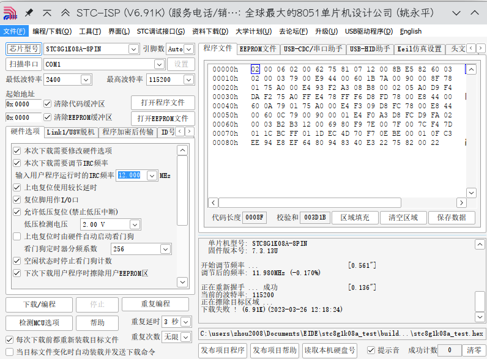The height and width of the screenshot is (359, 487).
Task: Switch to Link1/U8W脱机 tab
Action: click(x=71, y=132)
